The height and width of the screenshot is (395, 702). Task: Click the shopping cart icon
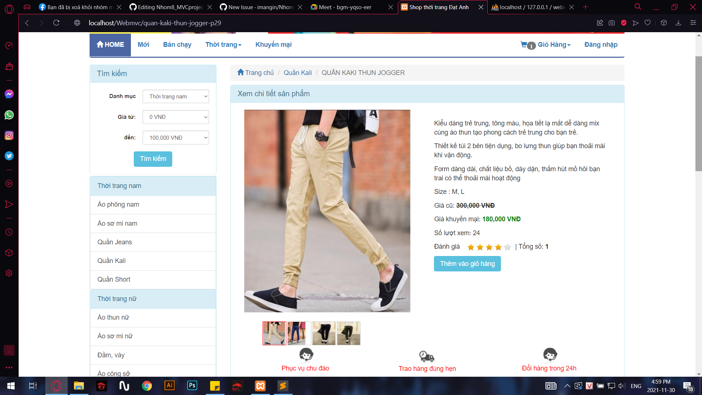(x=524, y=45)
